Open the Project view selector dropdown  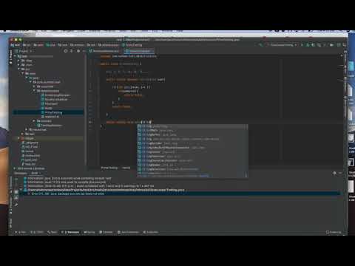click(x=24, y=51)
